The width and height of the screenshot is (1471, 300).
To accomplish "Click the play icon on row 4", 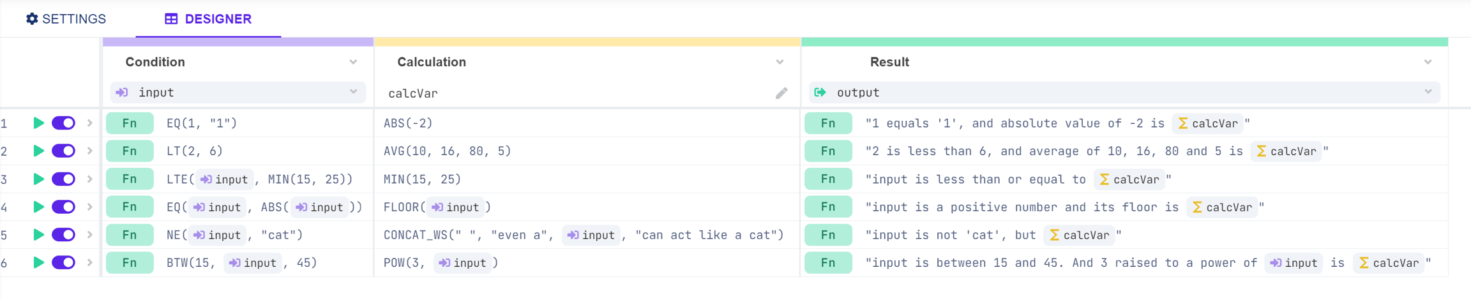I will coord(38,207).
